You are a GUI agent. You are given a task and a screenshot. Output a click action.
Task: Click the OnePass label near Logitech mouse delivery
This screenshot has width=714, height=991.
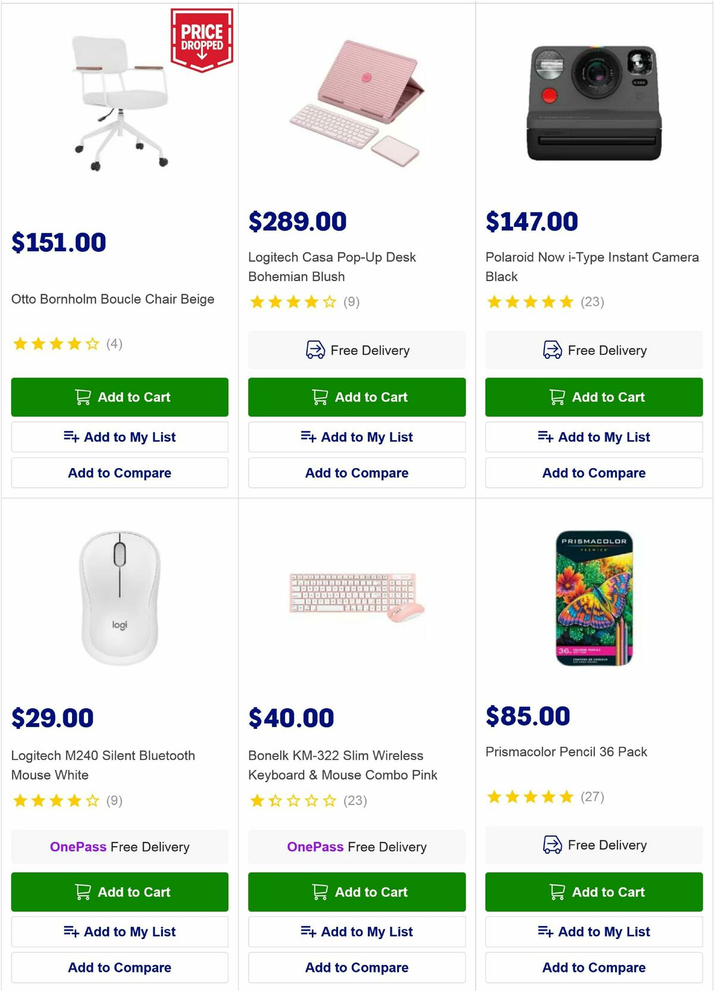pyautogui.click(x=78, y=846)
